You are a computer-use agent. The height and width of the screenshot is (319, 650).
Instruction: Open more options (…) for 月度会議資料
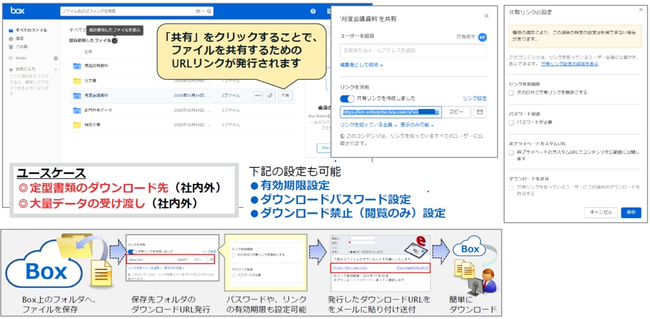[x=258, y=96]
